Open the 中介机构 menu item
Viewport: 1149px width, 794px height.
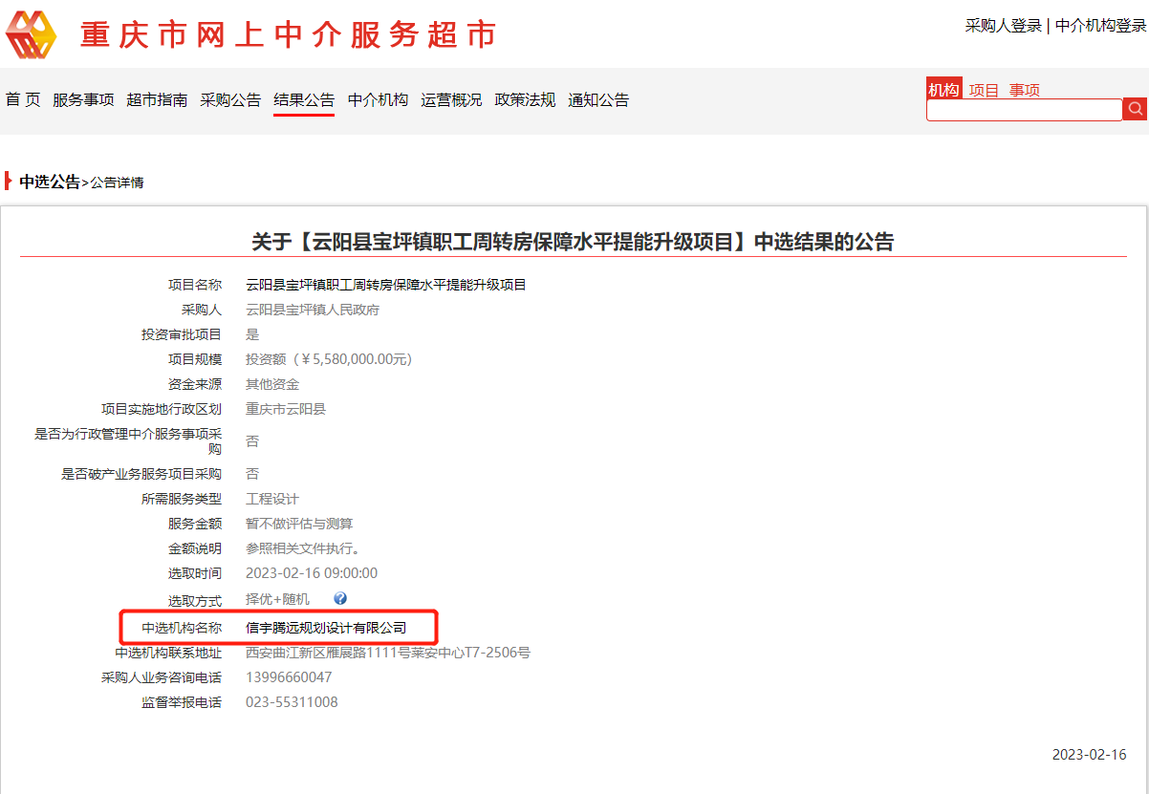pyautogui.click(x=379, y=99)
